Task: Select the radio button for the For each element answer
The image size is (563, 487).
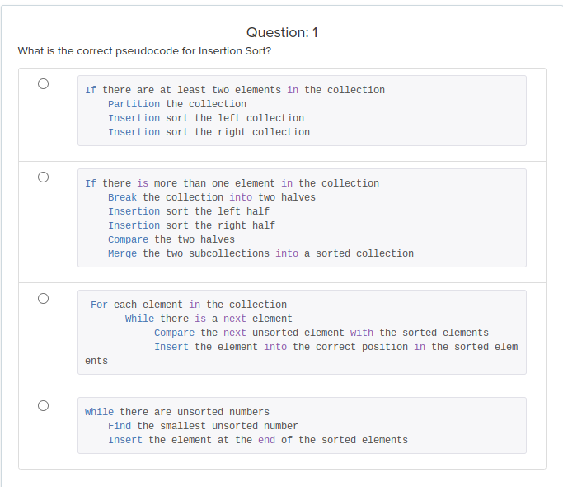Action: 43,298
